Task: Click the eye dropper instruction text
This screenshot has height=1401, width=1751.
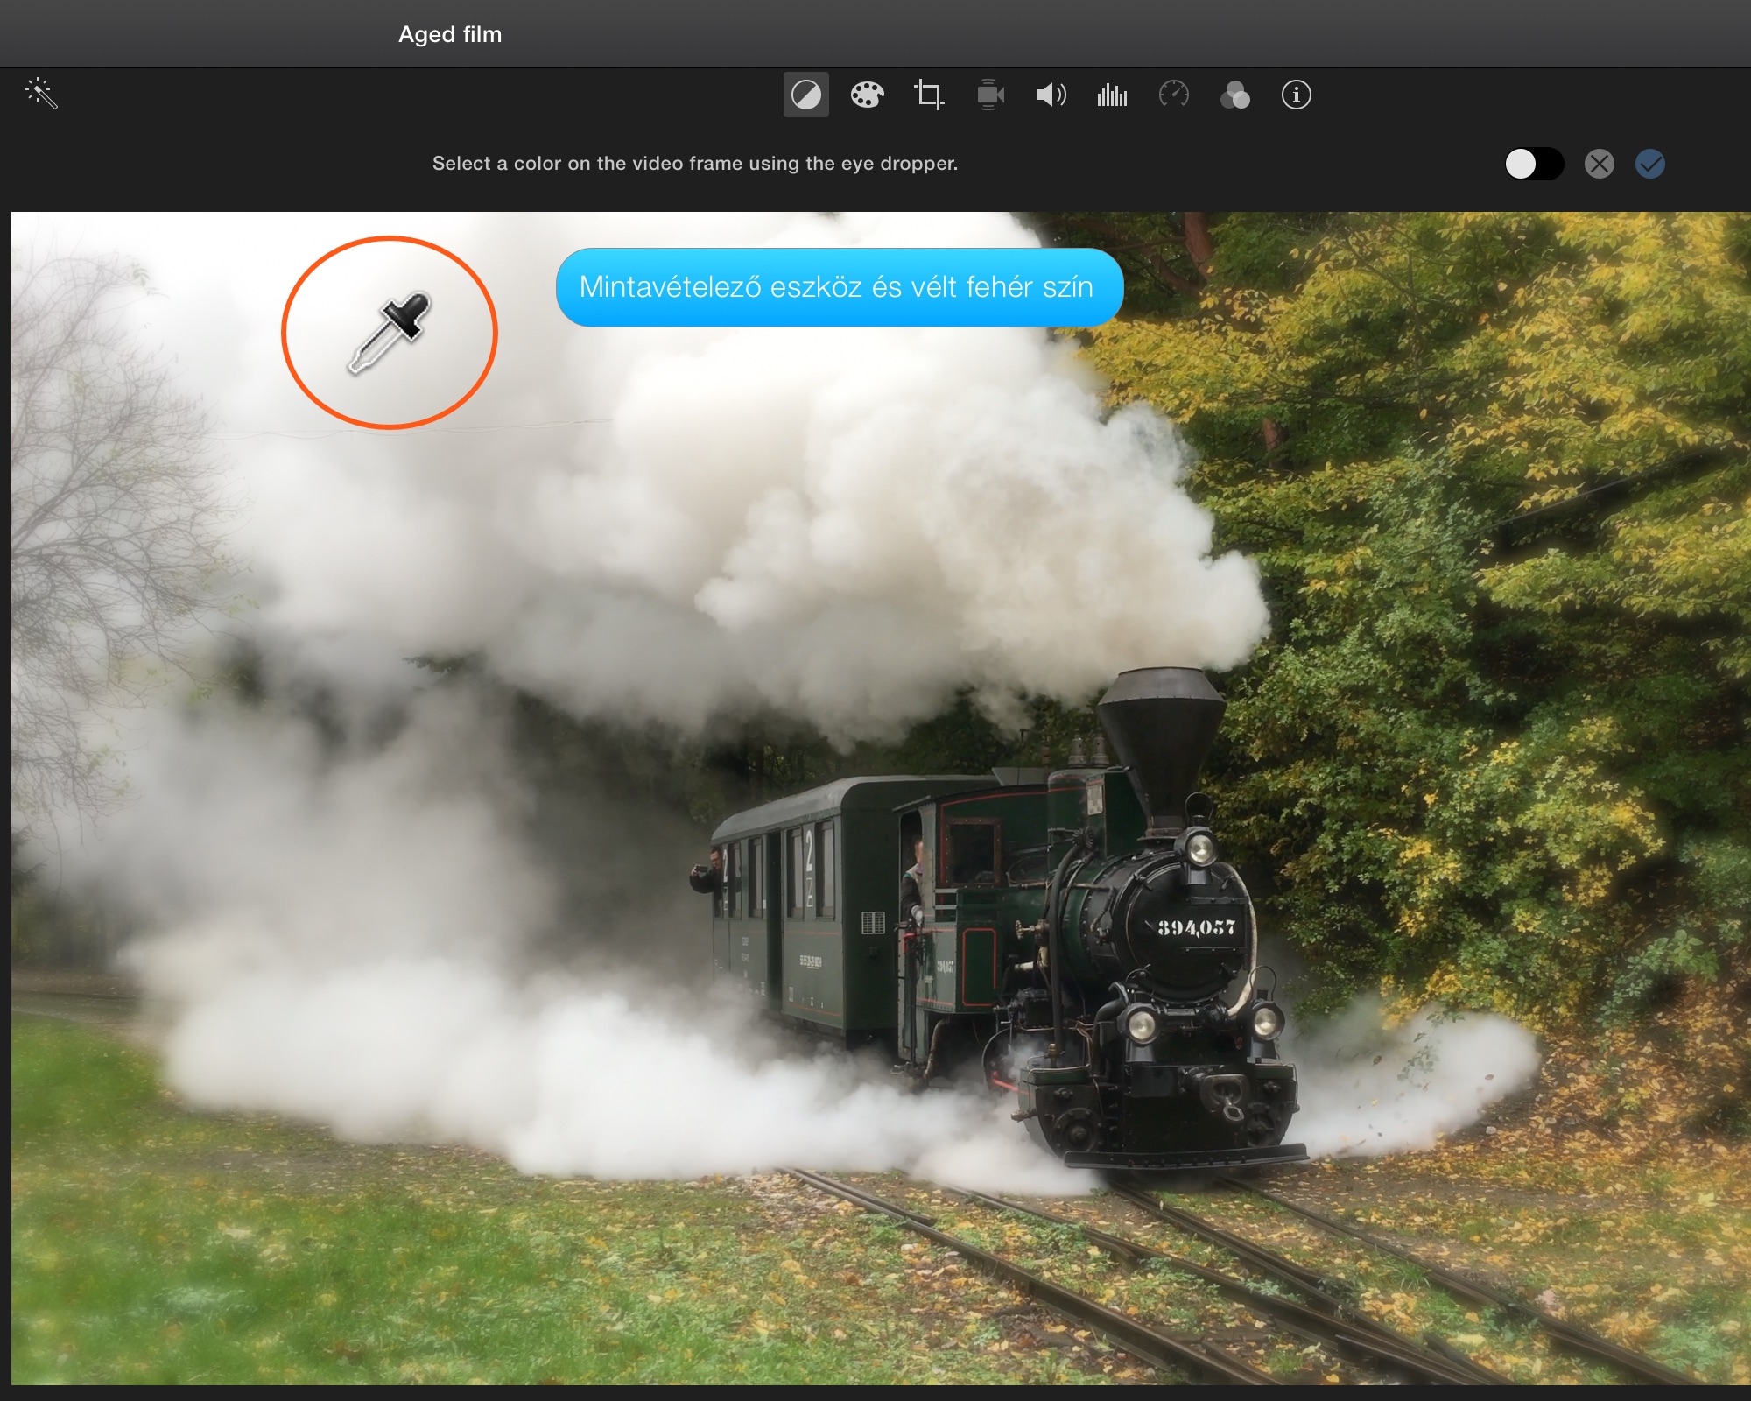Action: click(695, 164)
